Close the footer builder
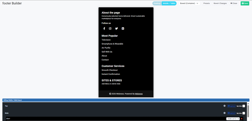The width and height of the screenshot is (252, 121). tap(234, 3)
